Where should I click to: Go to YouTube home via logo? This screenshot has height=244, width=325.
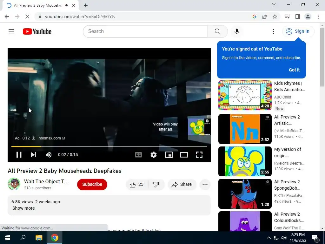[37, 31]
